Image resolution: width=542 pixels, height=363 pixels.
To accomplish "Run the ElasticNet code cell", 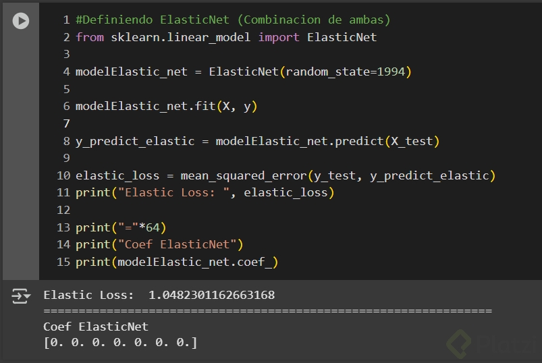I will tap(21, 21).
